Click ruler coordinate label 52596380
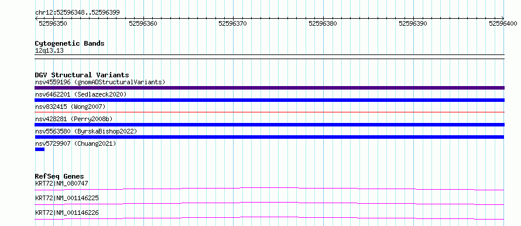521x226 pixels. (x=323, y=23)
